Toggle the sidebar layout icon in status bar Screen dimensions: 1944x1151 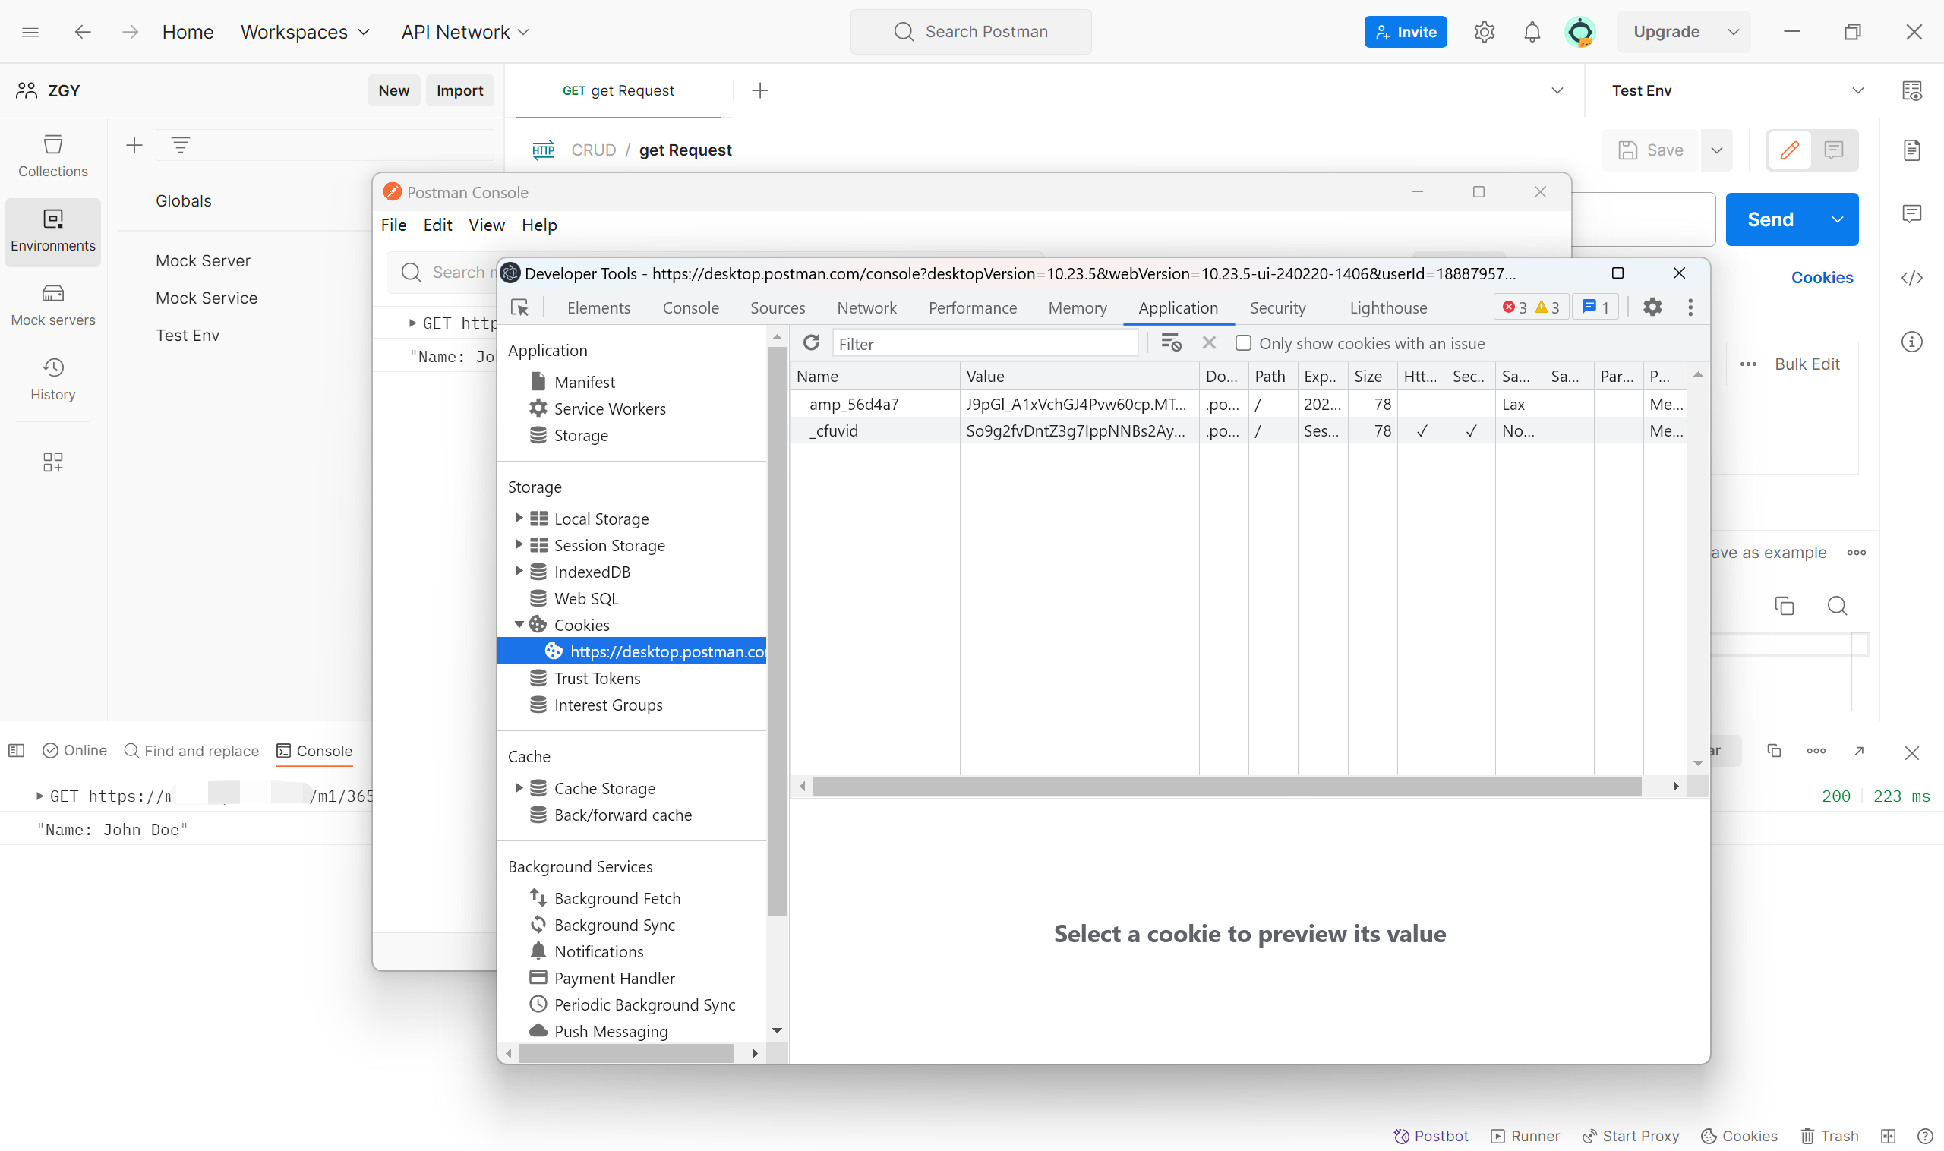[16, 750]
